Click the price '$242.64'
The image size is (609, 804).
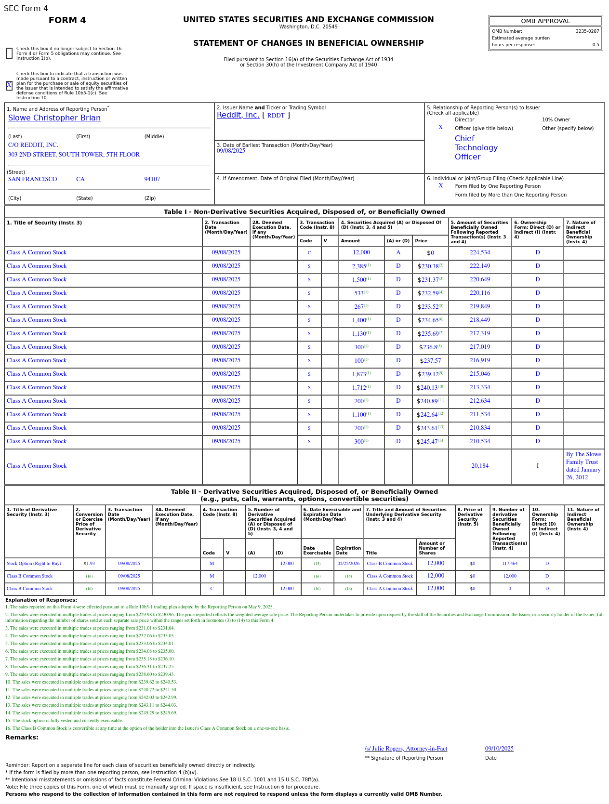pyautogui.click(x=427, y=415)
